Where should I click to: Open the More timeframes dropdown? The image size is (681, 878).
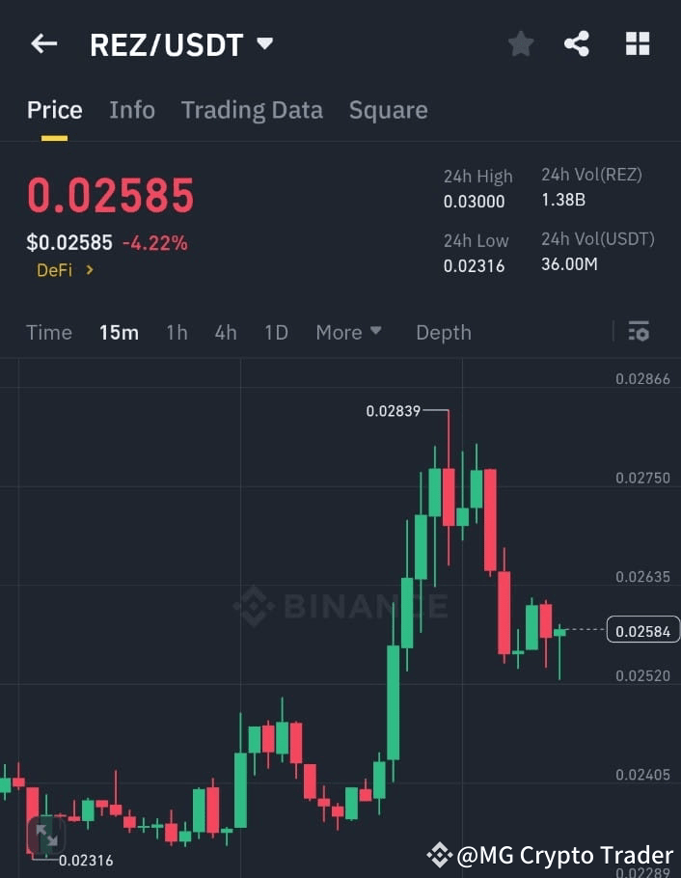click(348, 332)
